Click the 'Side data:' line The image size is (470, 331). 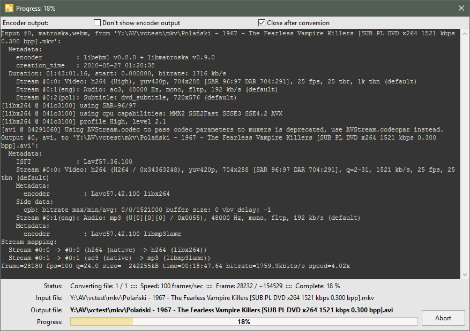(x=34, y=202)
